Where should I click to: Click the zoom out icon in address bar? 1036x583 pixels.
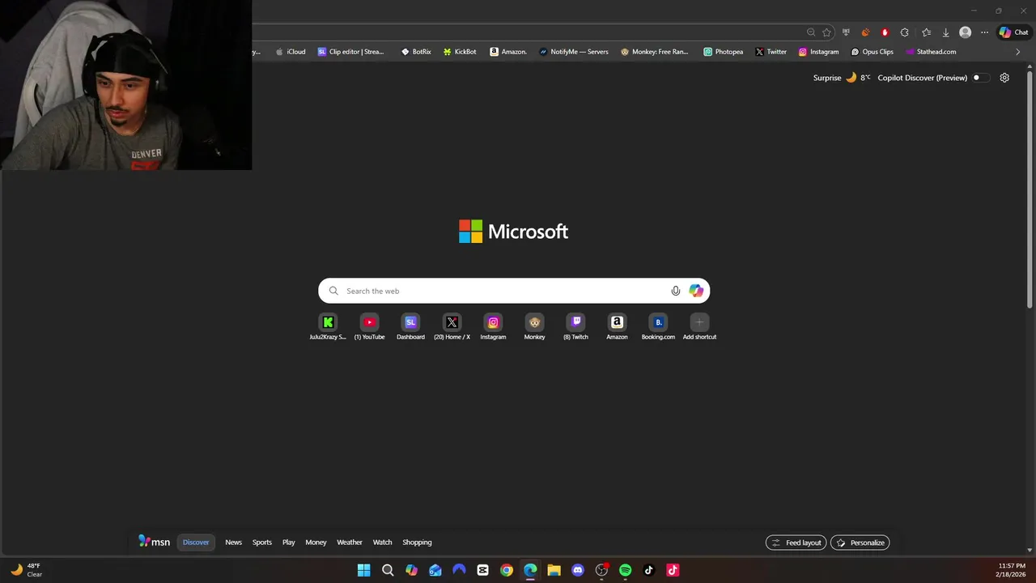[x=811, y=32]
